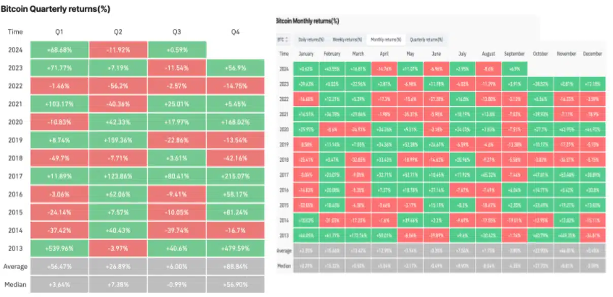The image size is (613, 297).
Task: Click the 2019 Q2 +159.36% cell
Action: (x=118, y=140)
